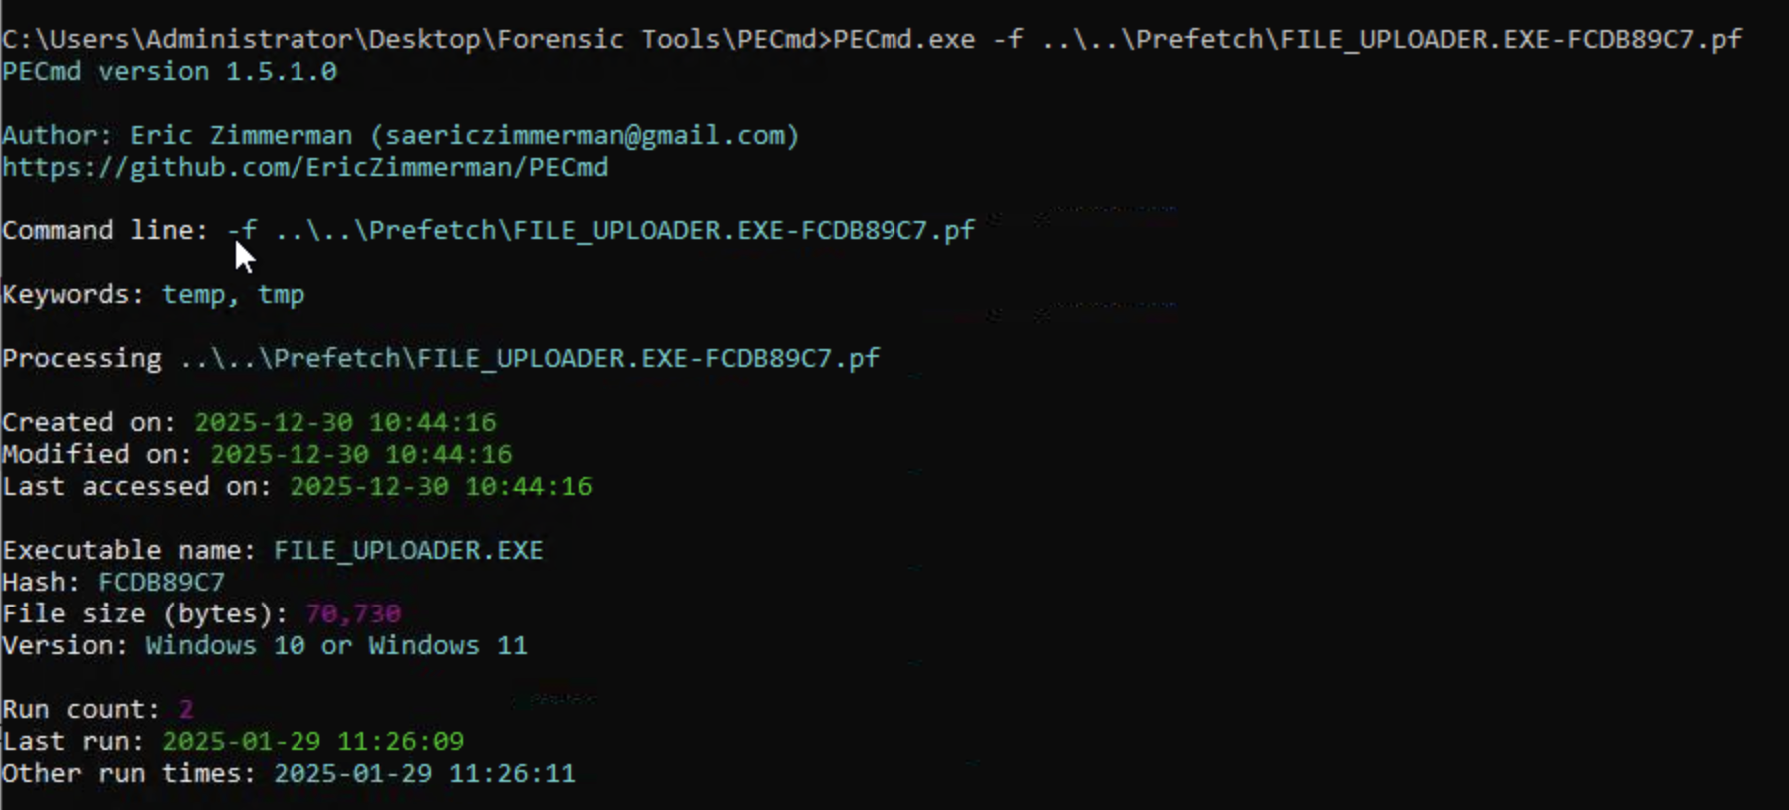Open the GitHub EricZimmerman/PECmd URL
Viewport: 1789px width, 810px height.
click(304, 167)
